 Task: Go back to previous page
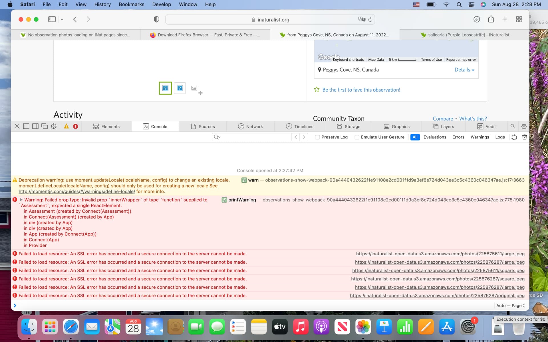click(x=75, y=19)
